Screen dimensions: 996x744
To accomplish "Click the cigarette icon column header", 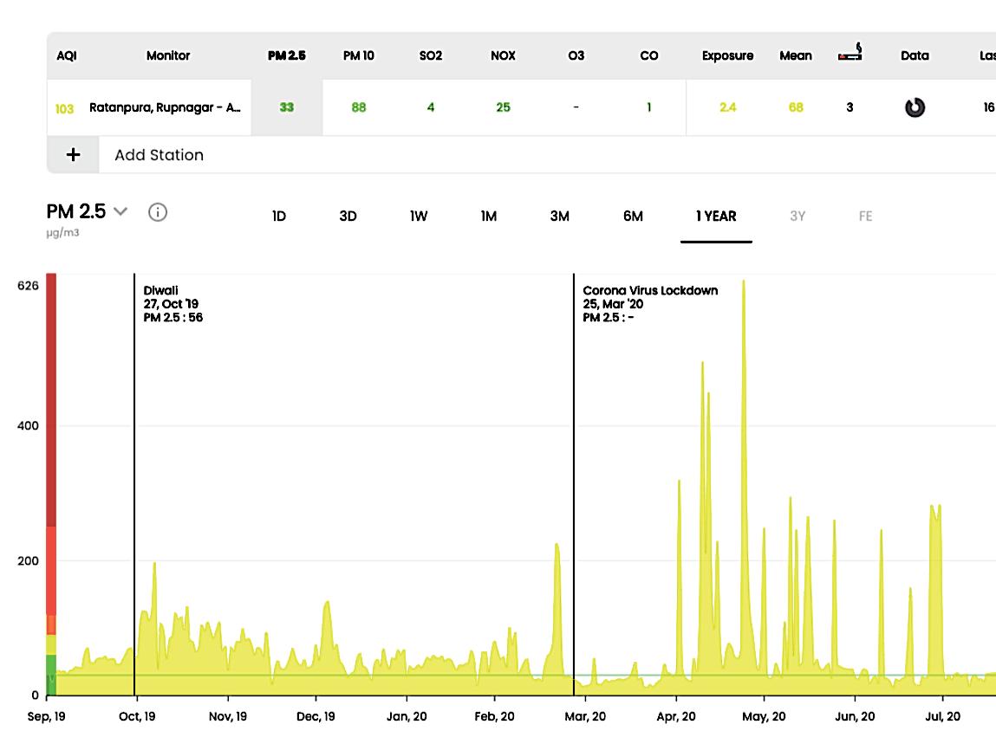I will click(850, 54).
